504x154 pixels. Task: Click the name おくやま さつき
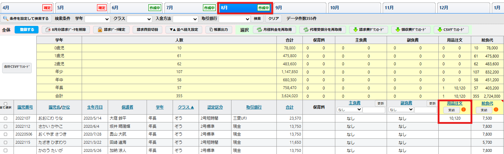pos(52,134)
